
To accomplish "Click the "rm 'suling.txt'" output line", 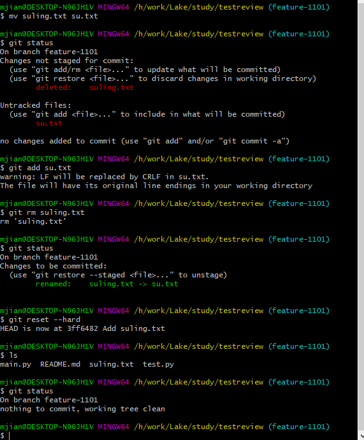I will [x=33, y=221].
